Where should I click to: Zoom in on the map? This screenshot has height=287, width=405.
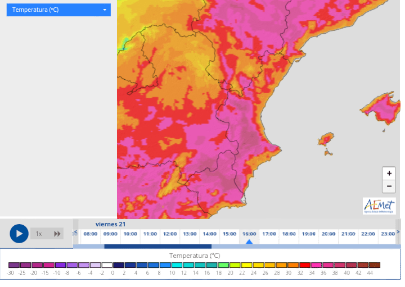[x=389, y=174]
